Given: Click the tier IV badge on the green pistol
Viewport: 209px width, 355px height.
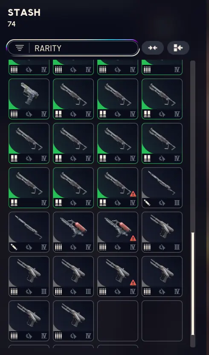Looking at the screenshot, I should [44, 114].
